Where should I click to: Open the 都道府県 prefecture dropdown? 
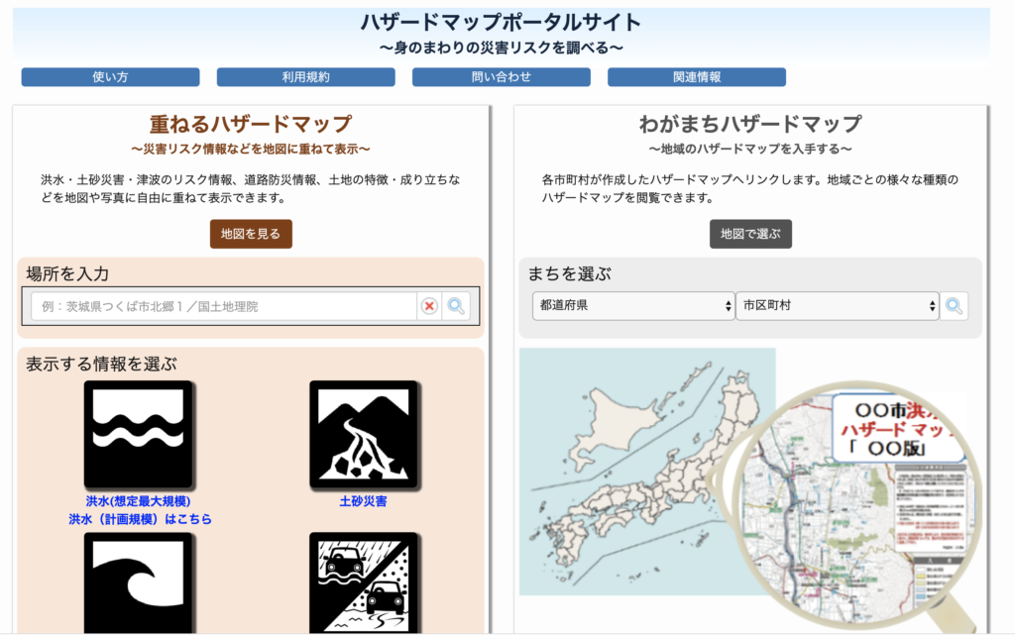coord(633,305)
